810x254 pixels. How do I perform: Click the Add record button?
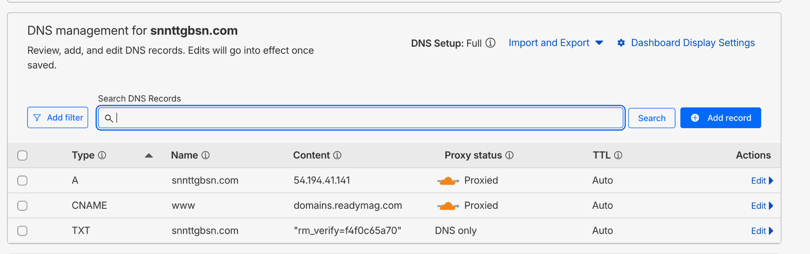click(x=720, y=118)
